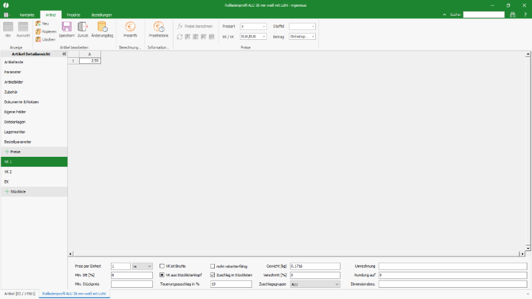
Task: Click the fourth price table layout icon
Action: pyautogui.click(x=211, y=37)
